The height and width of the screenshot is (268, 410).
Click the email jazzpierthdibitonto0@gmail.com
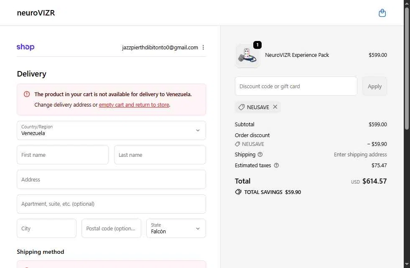(160, 47)
